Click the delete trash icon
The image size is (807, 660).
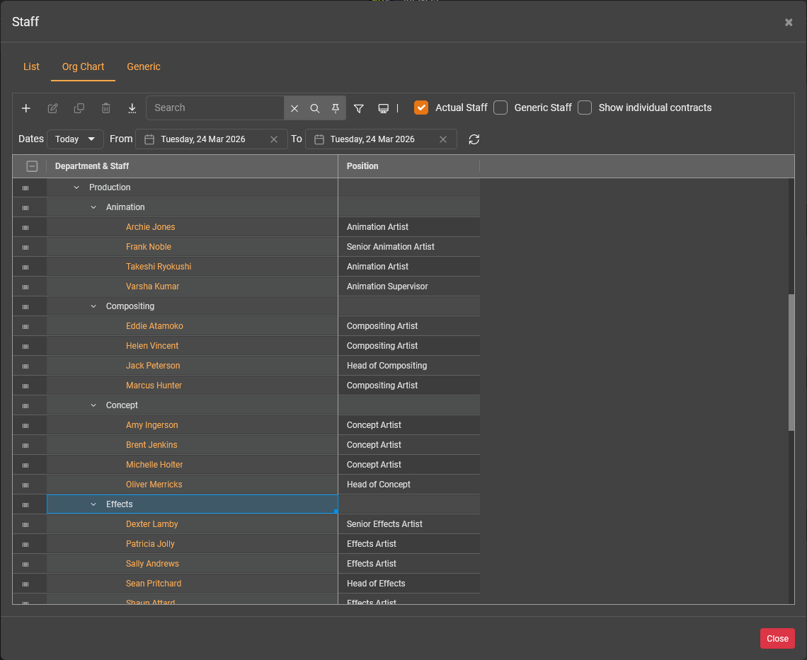106,108
